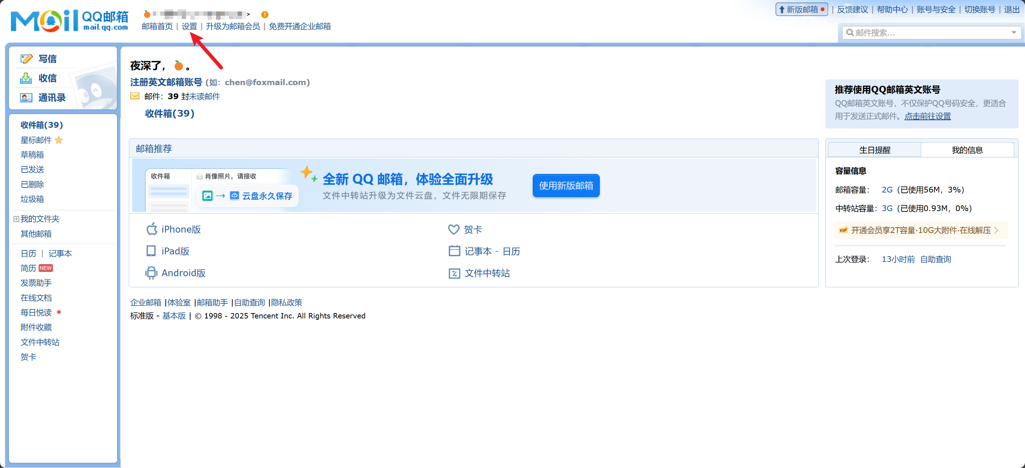The image size is (1025, 468).
Task: Expand the VIP membership capacity banner chevron
Action: (996, 230)
